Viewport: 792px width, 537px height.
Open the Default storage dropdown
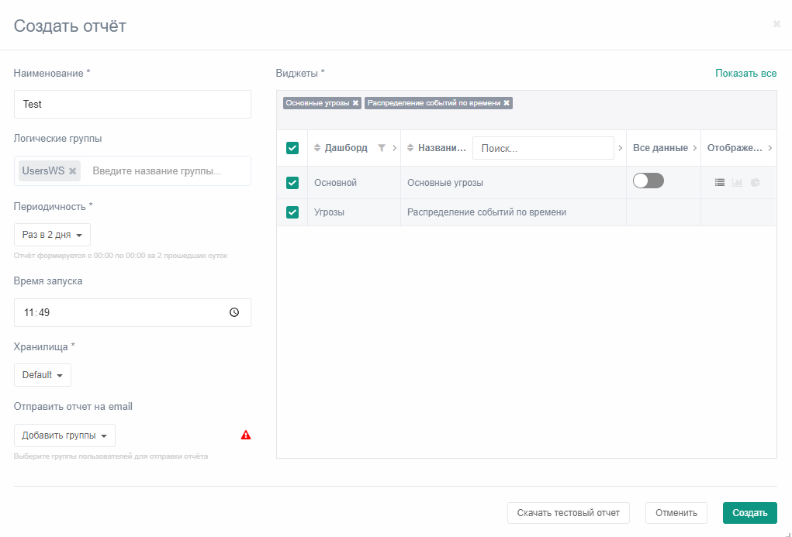click(43, 375)
